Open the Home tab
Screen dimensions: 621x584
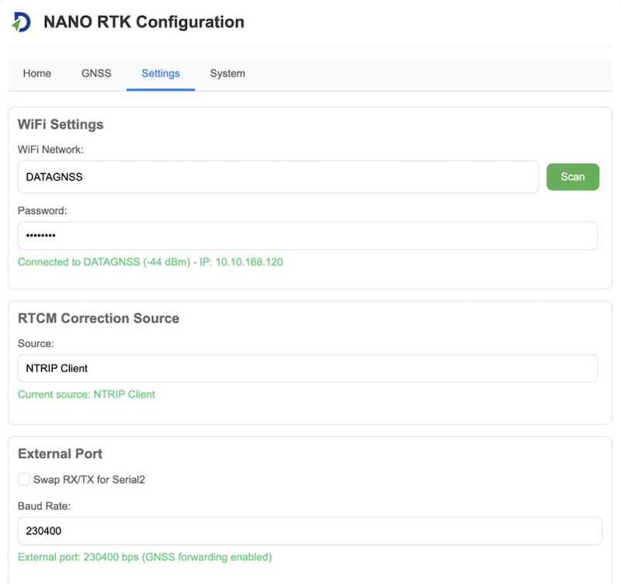[x=37, y=74]
